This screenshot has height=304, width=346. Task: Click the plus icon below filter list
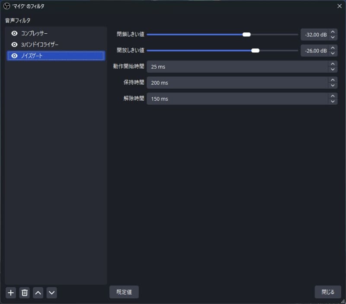tap(10, 293)
